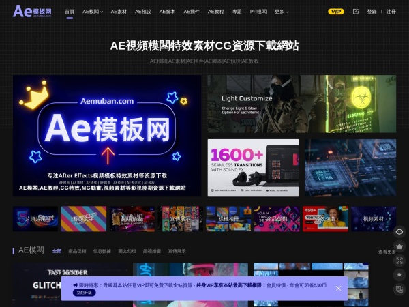Select the 全部 filter tab

pos(57,251)
